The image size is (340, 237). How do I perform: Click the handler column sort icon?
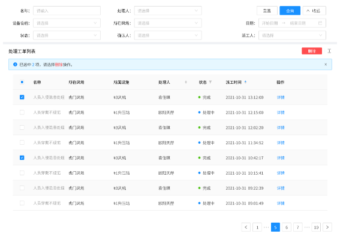[186, 82]
